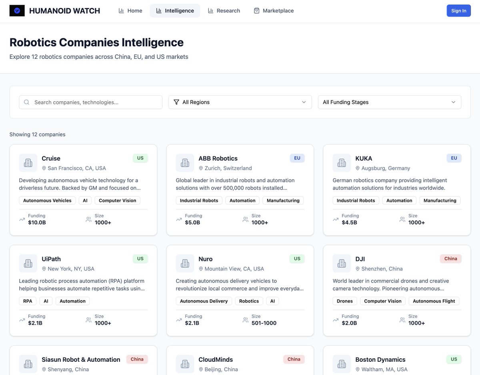The height and width of the screenshot is (375, 480).
Task: Click the EU badge on ABB Robotics card
Action: pos(297,158)
